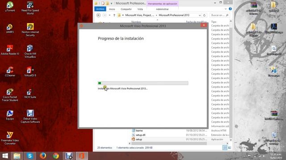Launch Debut Video Capture Software shortcut

click(30, 116)
